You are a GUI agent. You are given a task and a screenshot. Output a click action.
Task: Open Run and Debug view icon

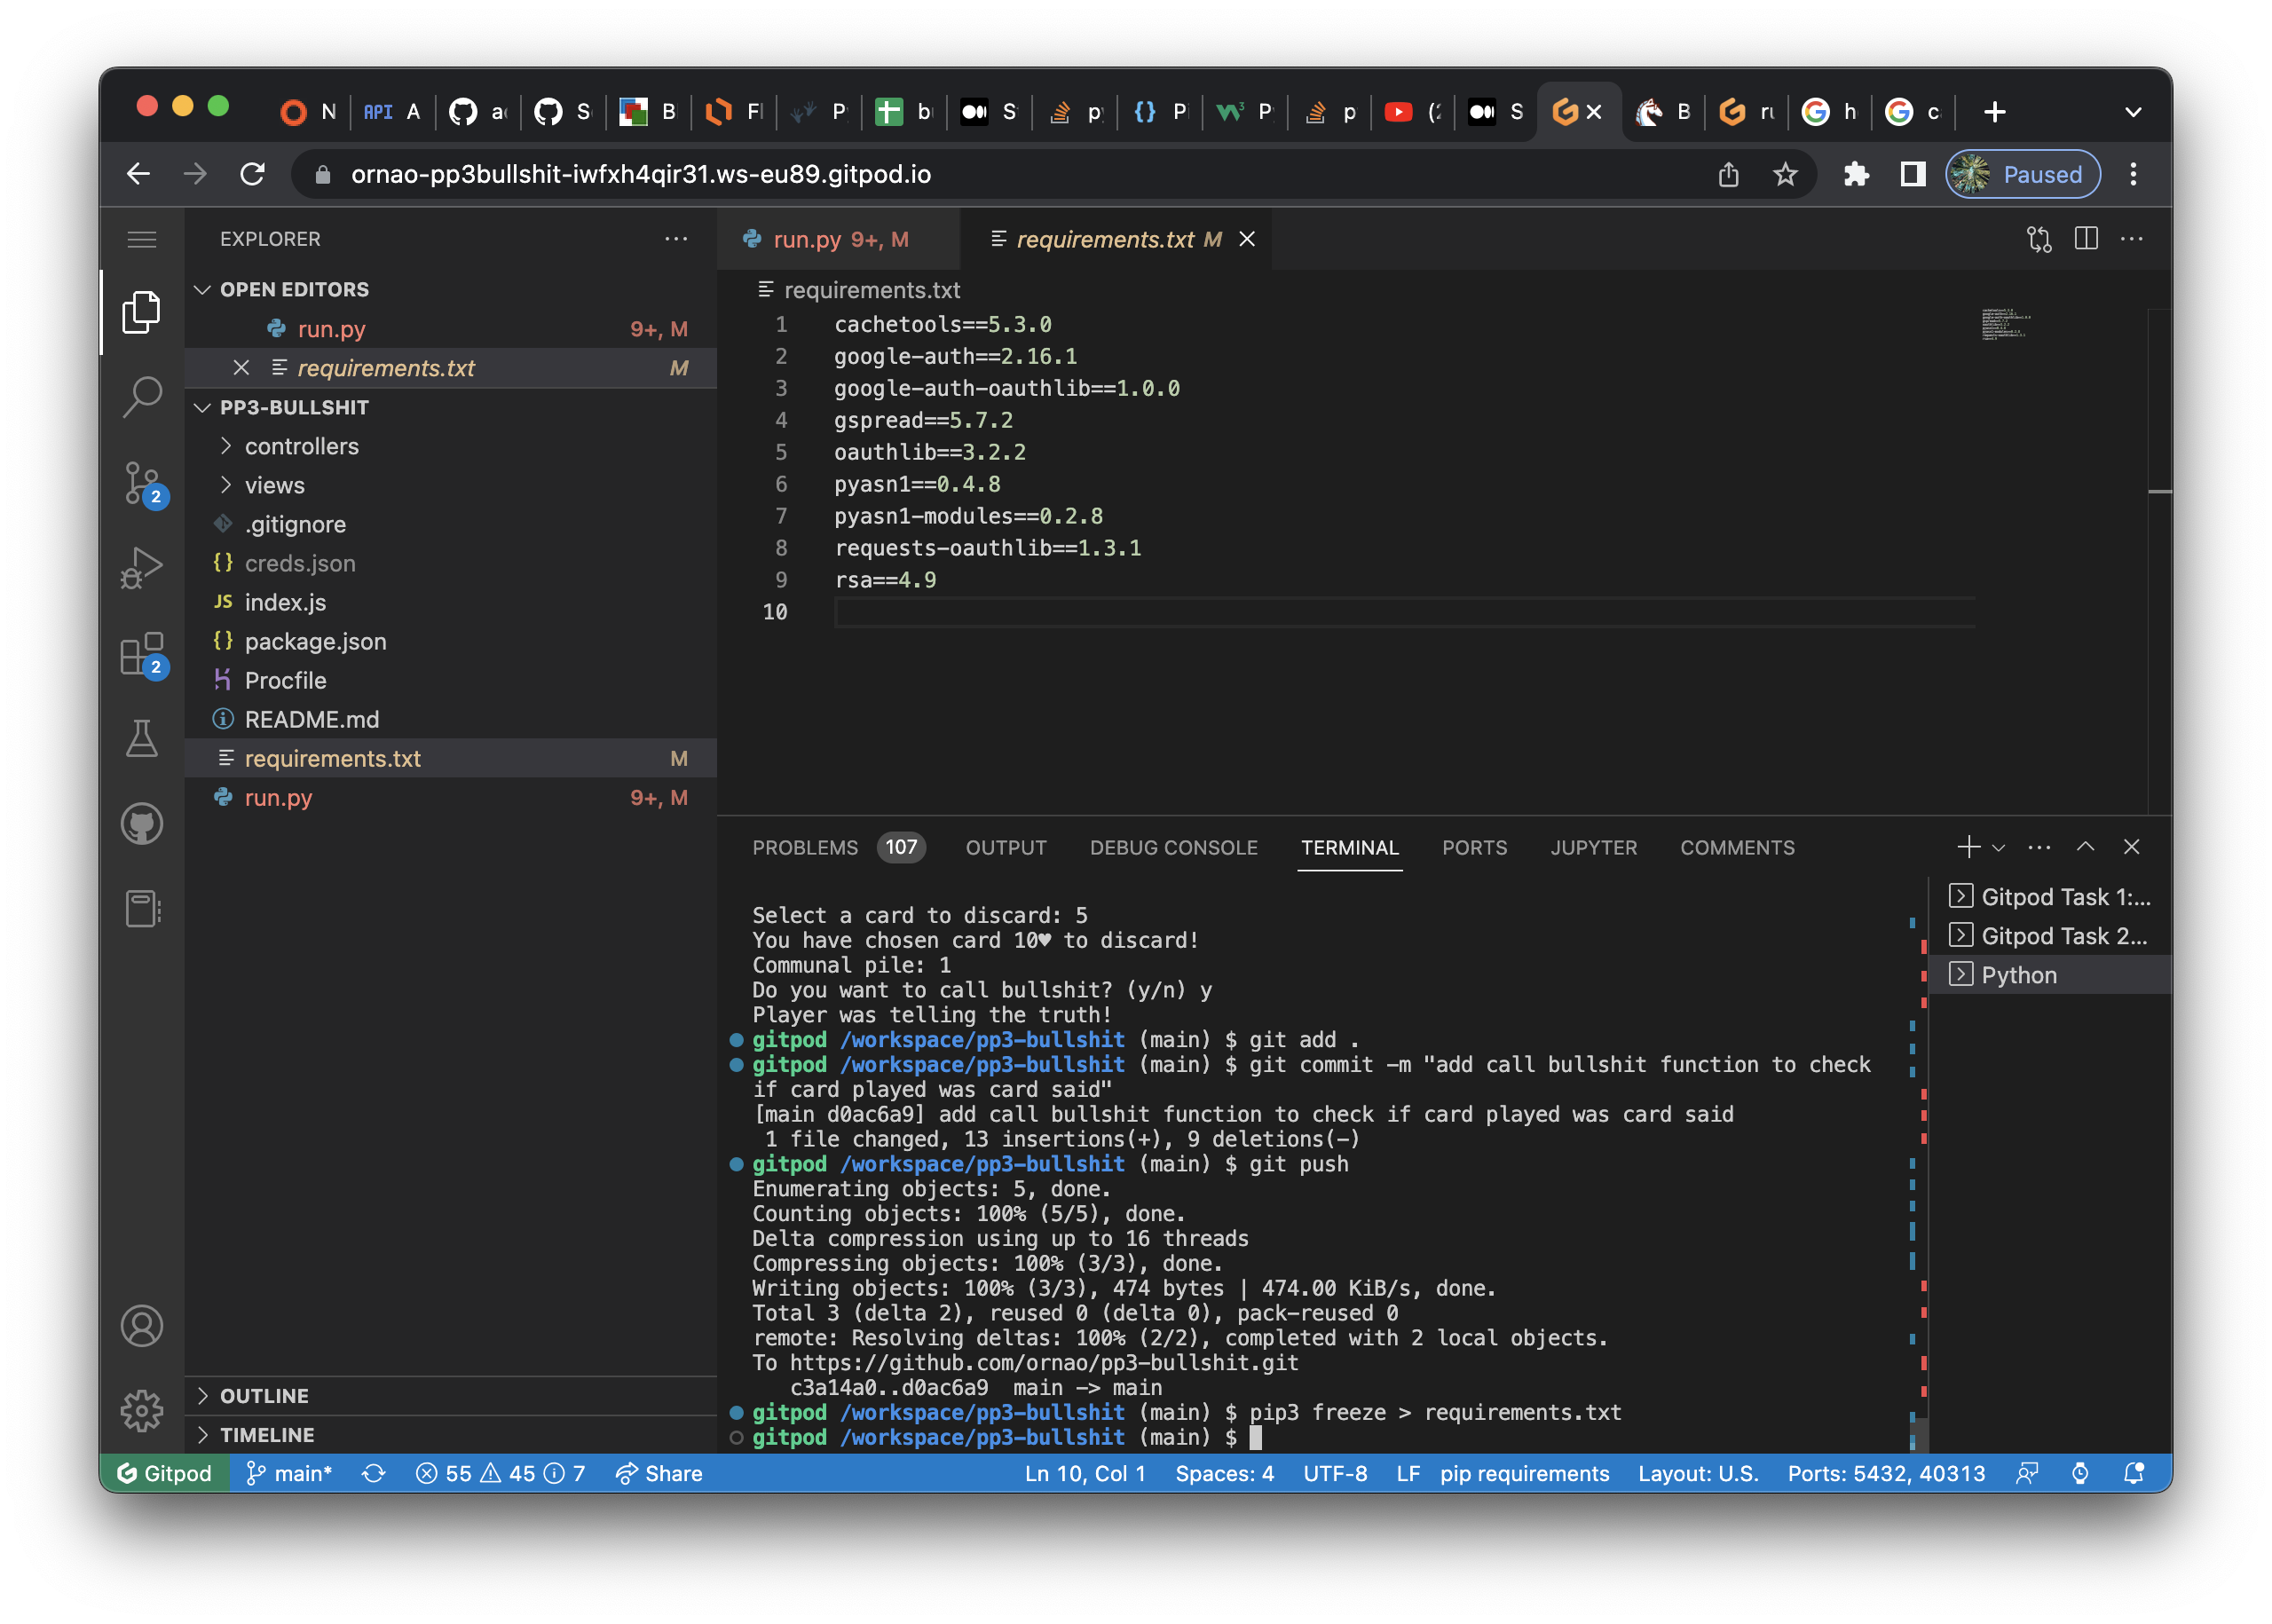point(142,567)
